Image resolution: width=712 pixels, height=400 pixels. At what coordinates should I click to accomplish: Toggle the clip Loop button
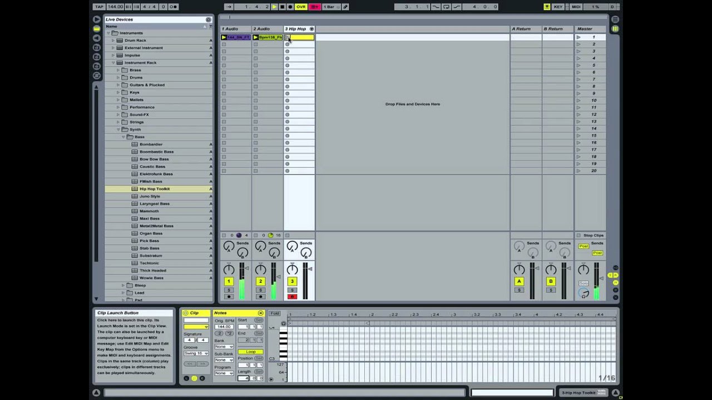(251, 352)
